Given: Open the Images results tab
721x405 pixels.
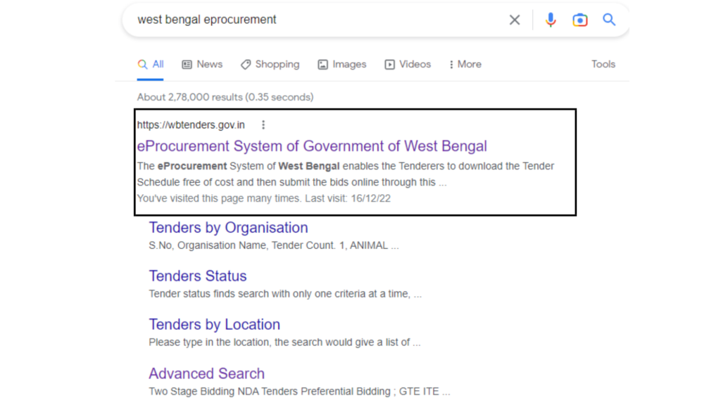Looking at the screenshot, I should (342, 64).
